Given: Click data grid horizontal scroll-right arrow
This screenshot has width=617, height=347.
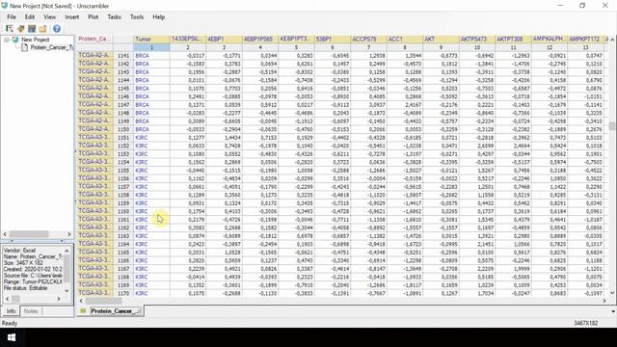Looking at the screenshot, I should pyautogui.click(x=604, y=301).
